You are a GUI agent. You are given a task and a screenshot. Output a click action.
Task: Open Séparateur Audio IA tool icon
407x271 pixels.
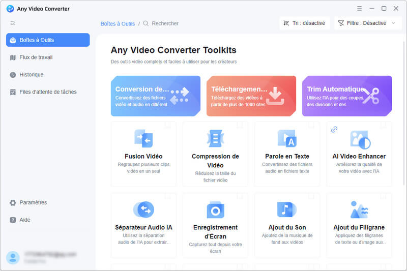pyautogui.click(x=143, y=209)
